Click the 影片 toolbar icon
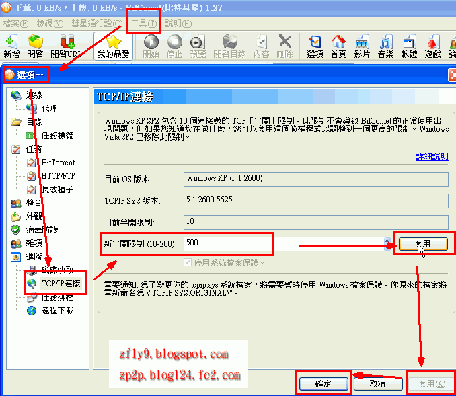The height and width of the screenshot is (396, 456). 362,46
